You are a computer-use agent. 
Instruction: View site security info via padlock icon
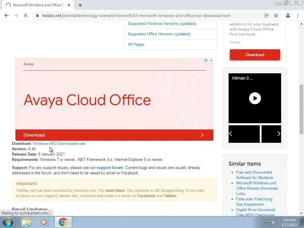point(37,15)
